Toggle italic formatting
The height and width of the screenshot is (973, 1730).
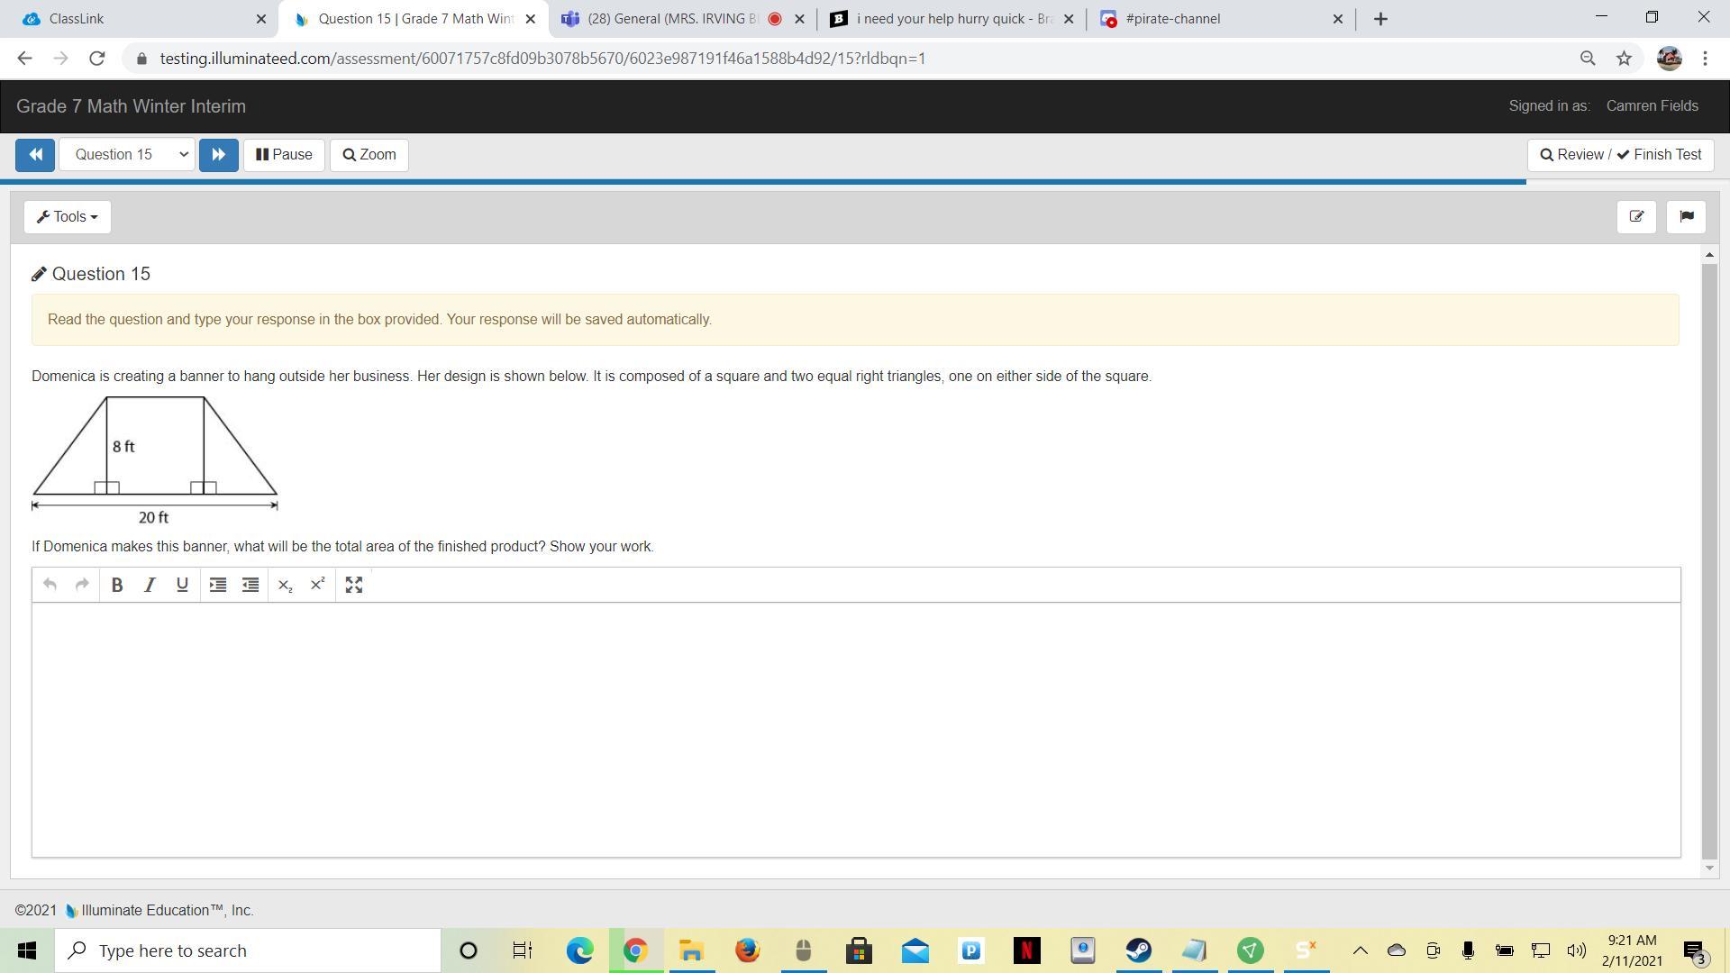[x=150, y=585]
